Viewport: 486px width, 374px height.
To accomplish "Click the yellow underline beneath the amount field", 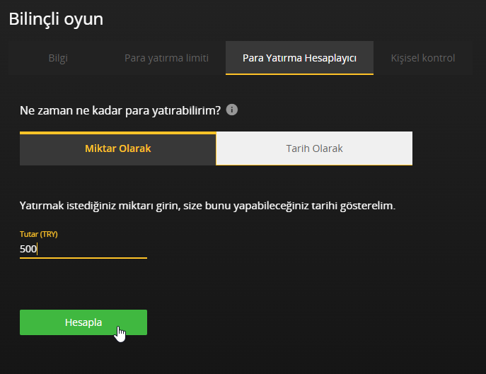I will coord(83,258).
